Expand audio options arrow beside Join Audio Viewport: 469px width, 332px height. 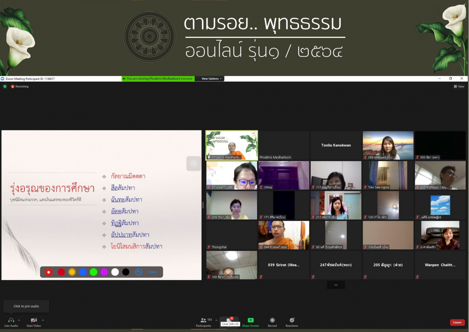tap(19, 320)
